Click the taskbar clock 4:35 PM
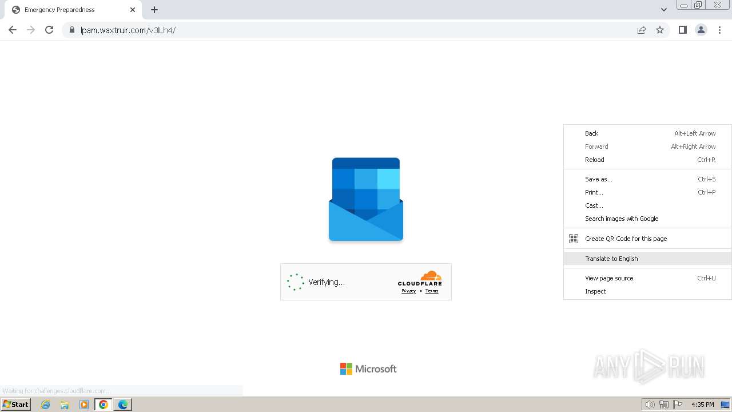The height and width of the screenshot is (412, 732). [702, 405]
